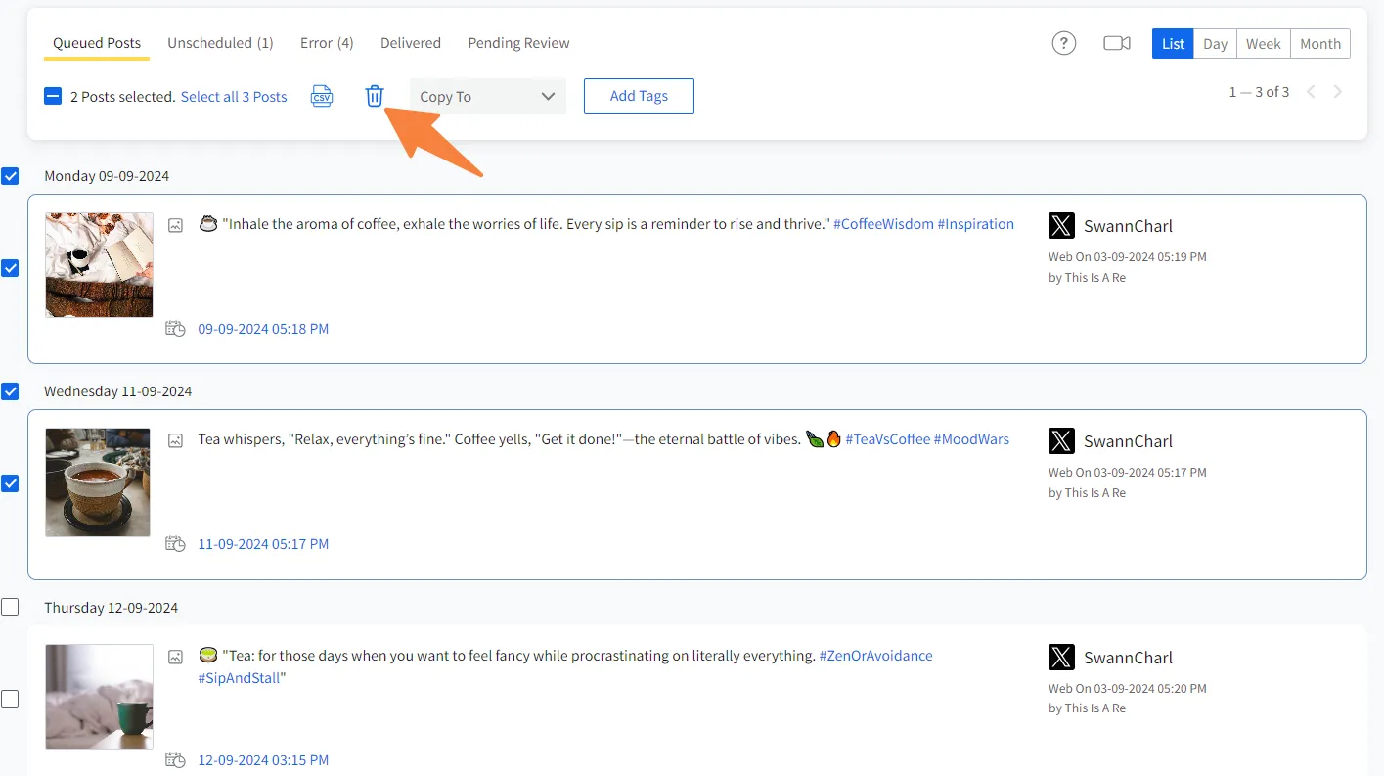Screen dimensions: 1384x776
Task: Click schedule icon next to 09-09-2024 05:18 PM
Action: coord(175,329)
